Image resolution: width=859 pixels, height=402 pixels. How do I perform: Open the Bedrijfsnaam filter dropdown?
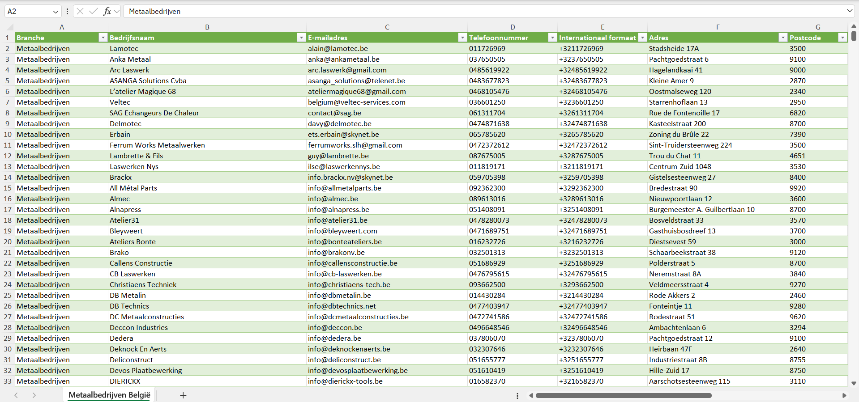tap(301, 38)
